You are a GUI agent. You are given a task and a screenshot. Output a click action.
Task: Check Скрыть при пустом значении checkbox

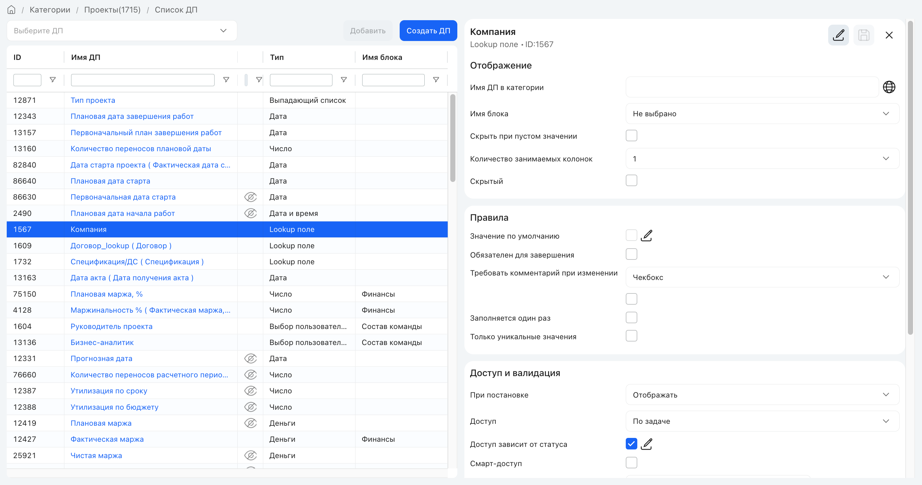[631, 136]
